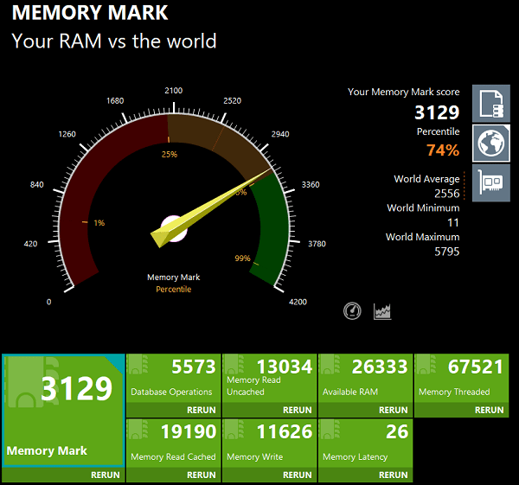The image size is (519, 485).
Task: Open the hardware card comparison icon
Action: click(x=491, y=182)
